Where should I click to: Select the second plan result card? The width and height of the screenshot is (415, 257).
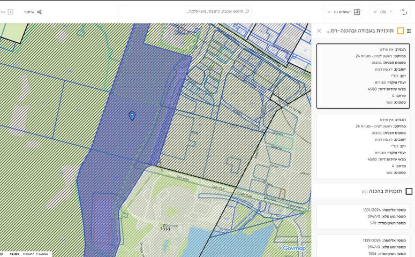pyautogui.click(x=363, y=146)
